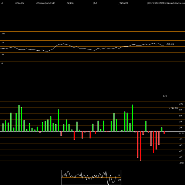Click the 'SI & MR' header text
Image resolution: width=185 pixels, height=185 pixels.
[20, 3]
